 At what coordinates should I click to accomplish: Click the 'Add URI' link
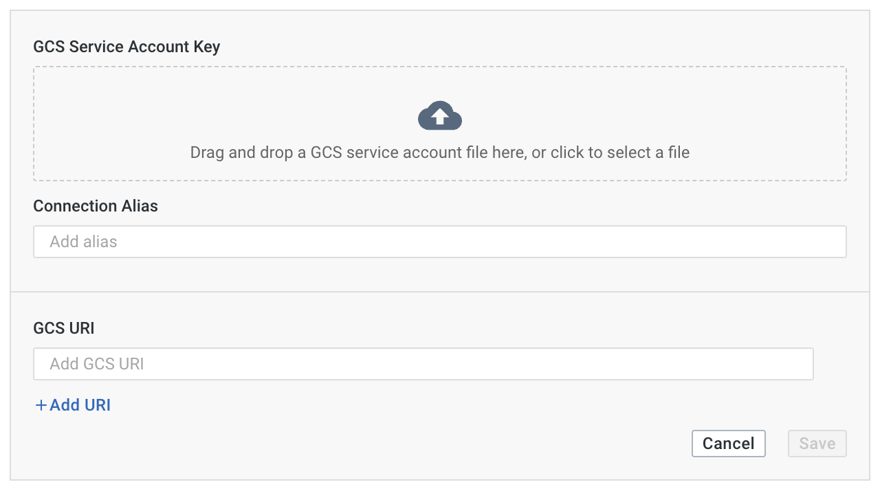point(80,404)
